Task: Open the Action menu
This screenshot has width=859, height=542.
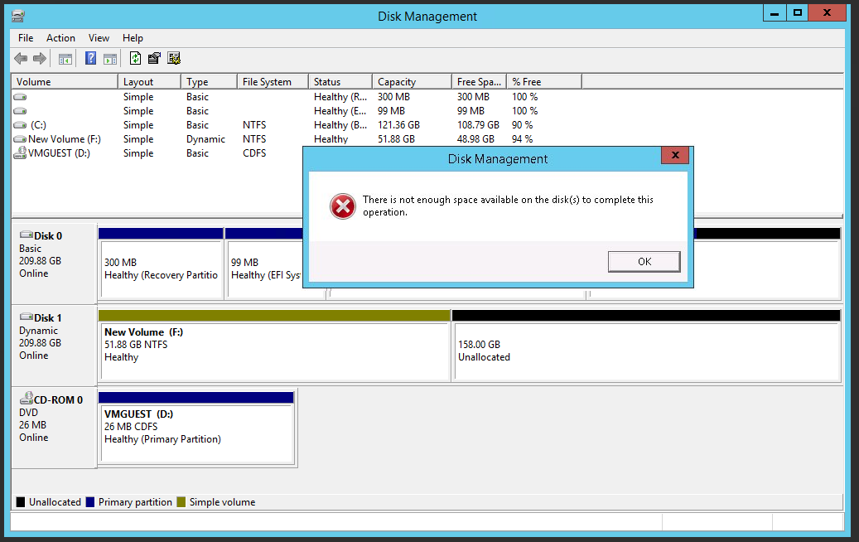Action: (60, 38)
